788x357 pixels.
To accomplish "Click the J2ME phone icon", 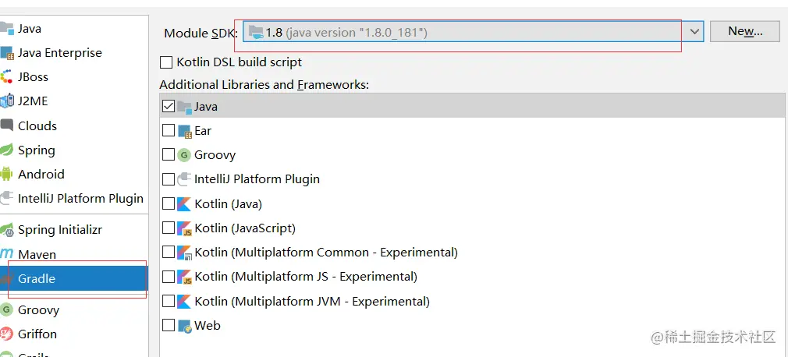I will click(x=6, y=101).
